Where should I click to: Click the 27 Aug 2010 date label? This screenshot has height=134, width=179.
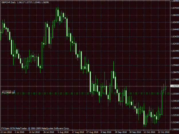[x=92, y=132]
